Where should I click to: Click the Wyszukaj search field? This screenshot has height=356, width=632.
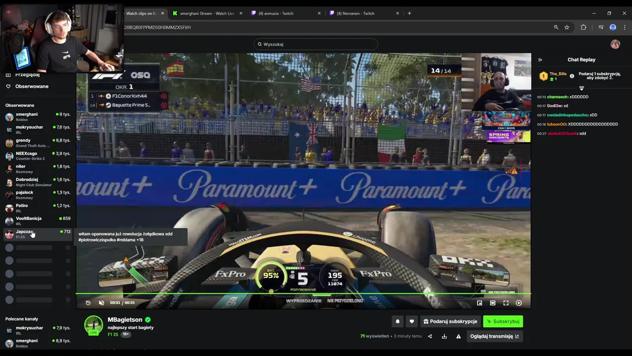point(316,44)
